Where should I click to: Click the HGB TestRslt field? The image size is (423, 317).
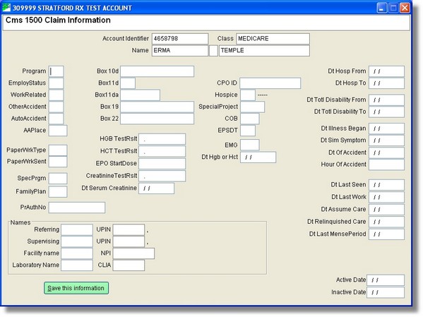pyautogui.click(x=162, y=139)
